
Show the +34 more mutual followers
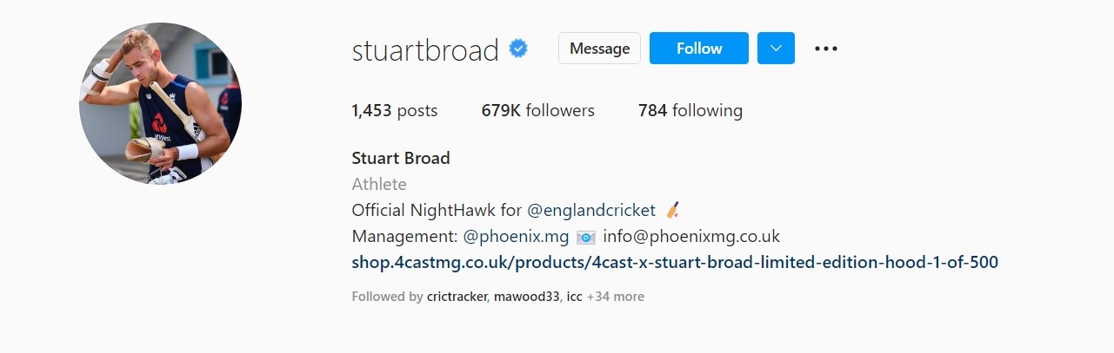tap(616, 297)
